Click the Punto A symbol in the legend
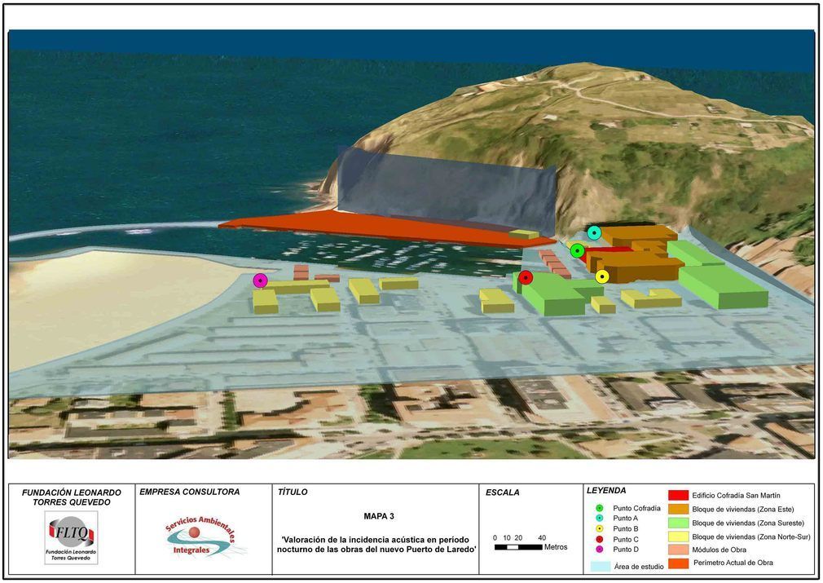Screen dimensions: 823x583 tap(599, 519)
